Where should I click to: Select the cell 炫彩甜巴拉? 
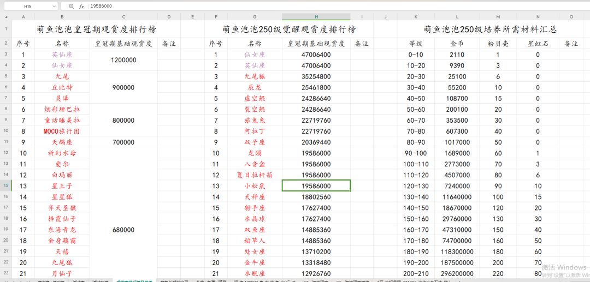(x=62, y=109)
